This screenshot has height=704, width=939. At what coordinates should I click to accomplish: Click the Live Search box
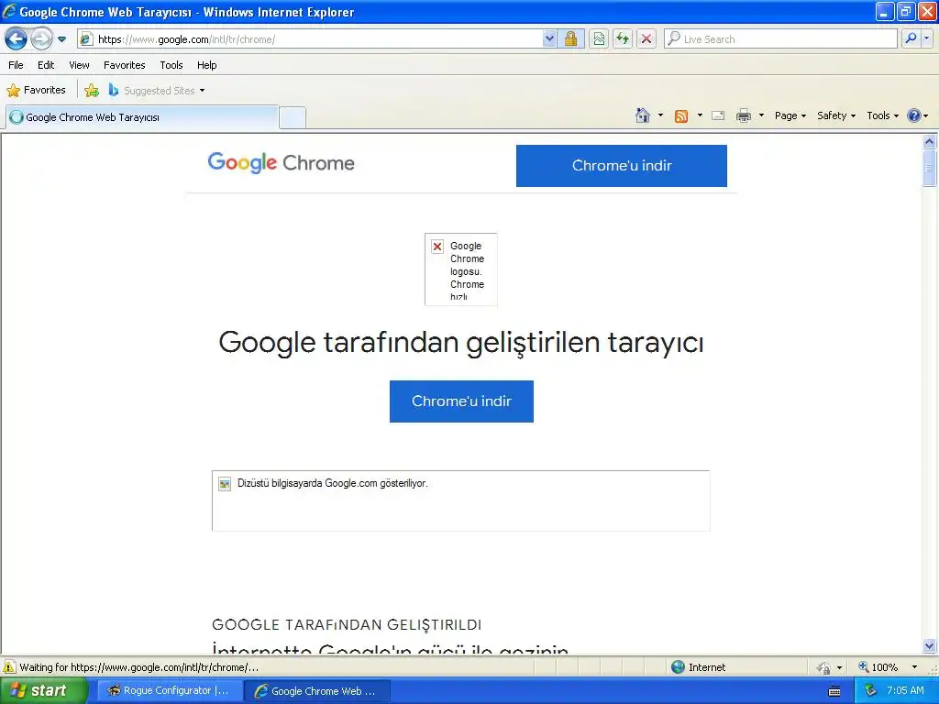(x=781, y=39)
